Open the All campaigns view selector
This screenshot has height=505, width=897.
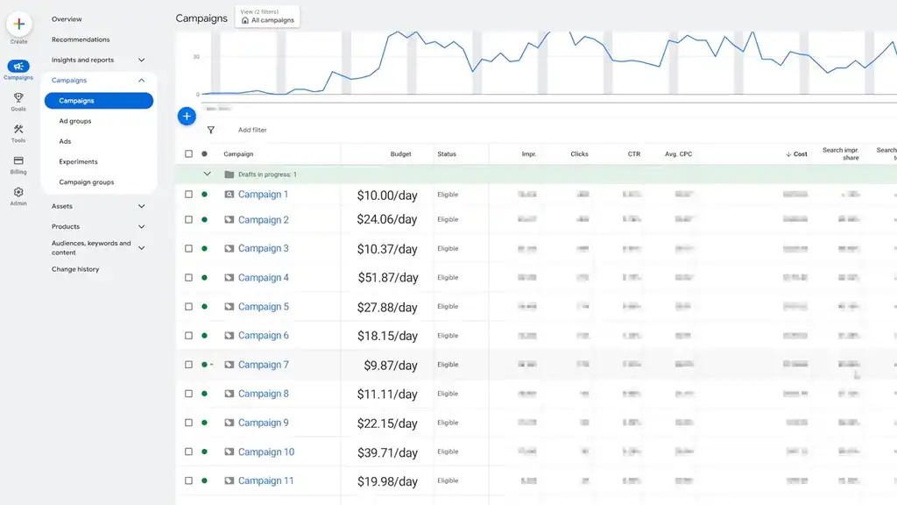267,17
